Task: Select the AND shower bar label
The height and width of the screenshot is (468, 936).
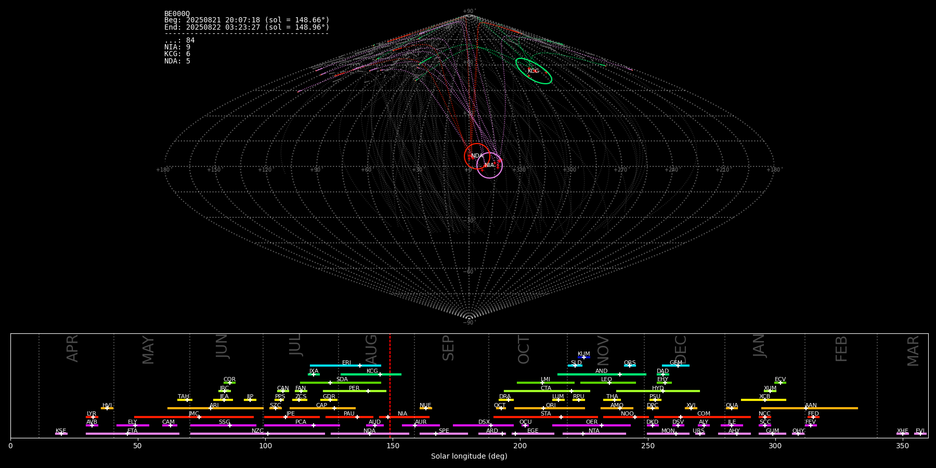Action: [x=602, y=371]
